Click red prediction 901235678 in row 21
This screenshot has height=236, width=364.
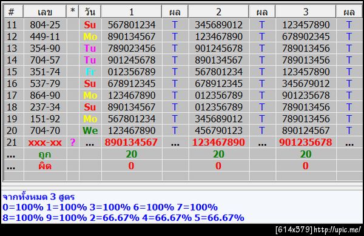pyautogui.click(x=306, y=142)
